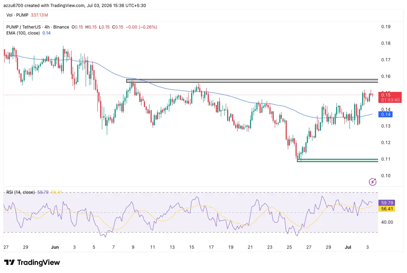Click the 0.12 price axis label
Viewport: 407px width, 273px height.
coord(386,142)
